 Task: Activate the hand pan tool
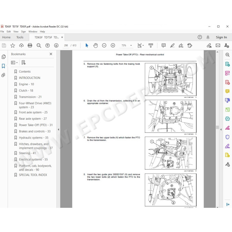(x=95, y=45)
